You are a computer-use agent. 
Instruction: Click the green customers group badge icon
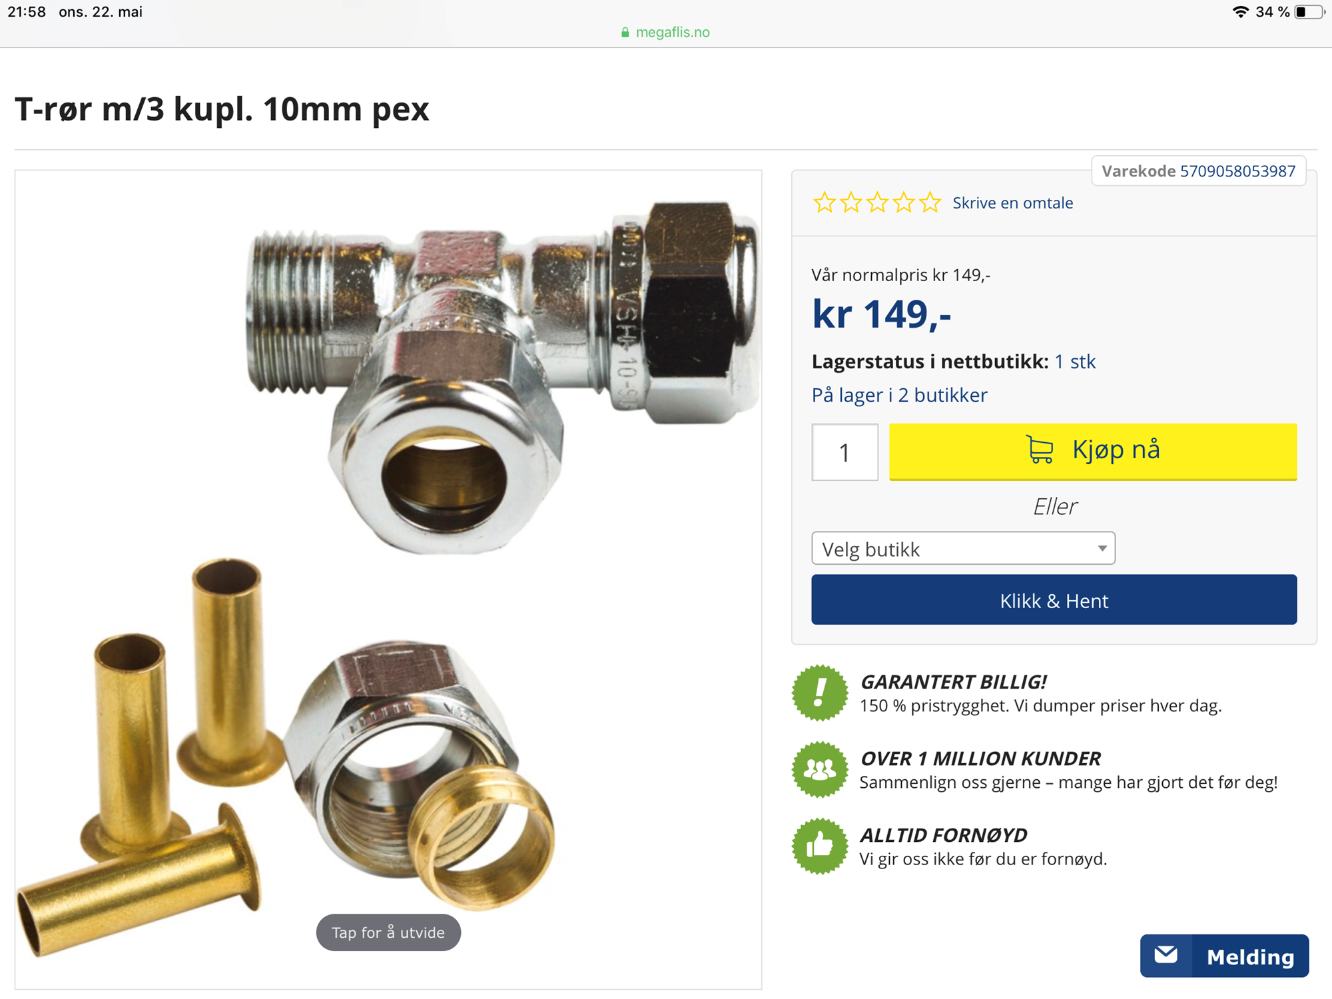(820, 769)
